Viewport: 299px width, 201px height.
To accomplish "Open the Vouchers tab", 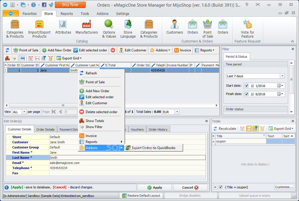I will [x=137, y=130].
